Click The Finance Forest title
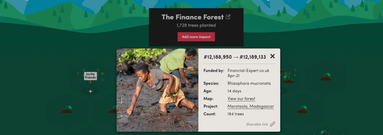The width and height of the screenshot is (383, 135). [x=193, y=17]
